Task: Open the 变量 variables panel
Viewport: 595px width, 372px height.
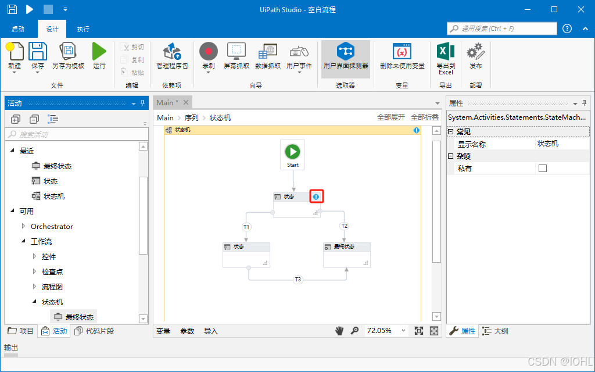Action: click(163, 331)
